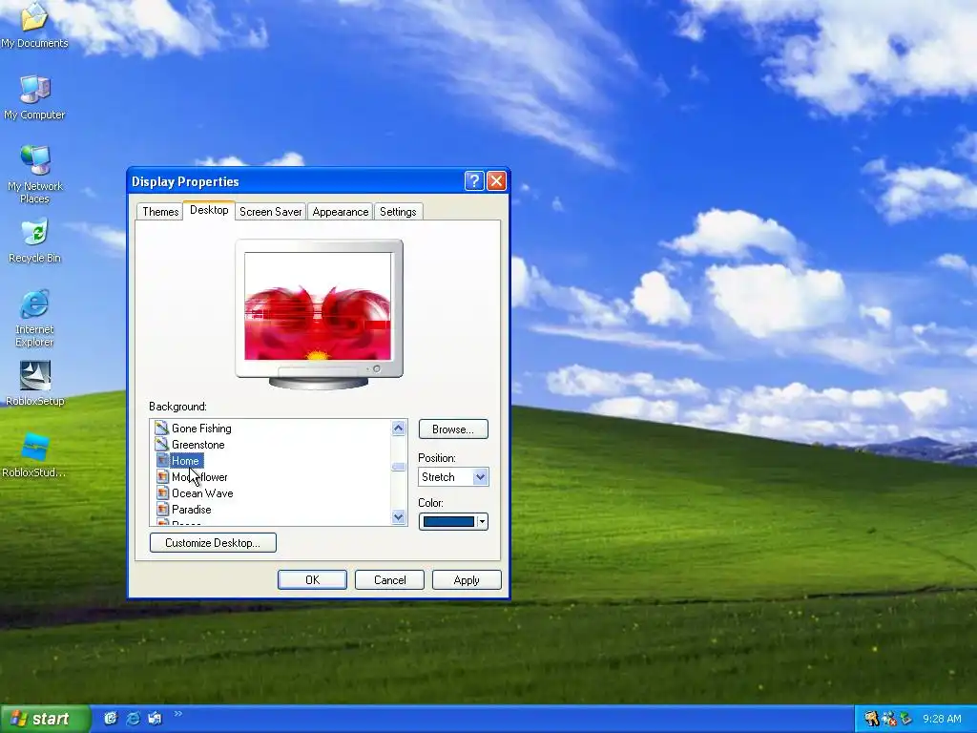This screenshot has width=977, height=733.
Task: Click the Paradise file icon
Action: 162,509
